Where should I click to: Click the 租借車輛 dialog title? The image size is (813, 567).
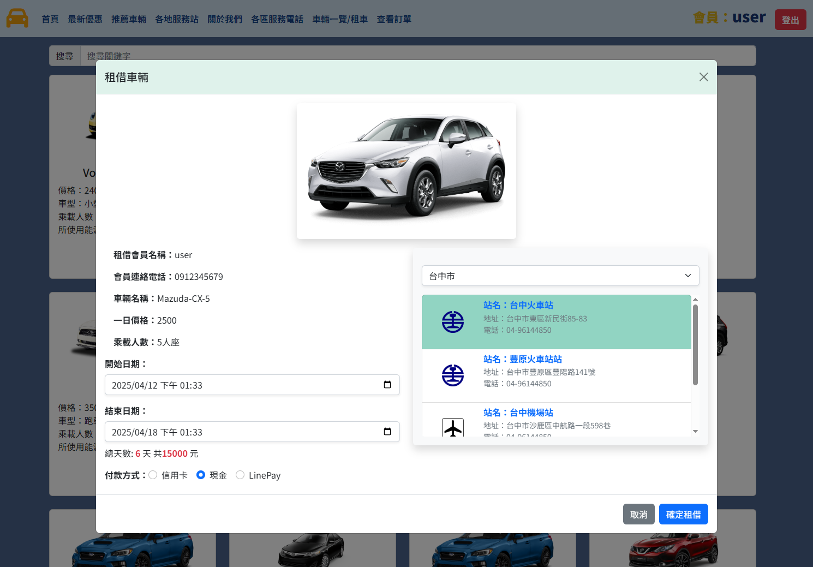[x=127, y=77]
